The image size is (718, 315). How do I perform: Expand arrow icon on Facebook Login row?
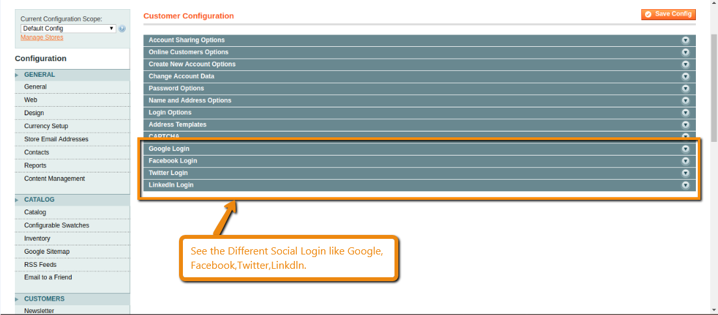pyautogui.click(x=685, y=161)
